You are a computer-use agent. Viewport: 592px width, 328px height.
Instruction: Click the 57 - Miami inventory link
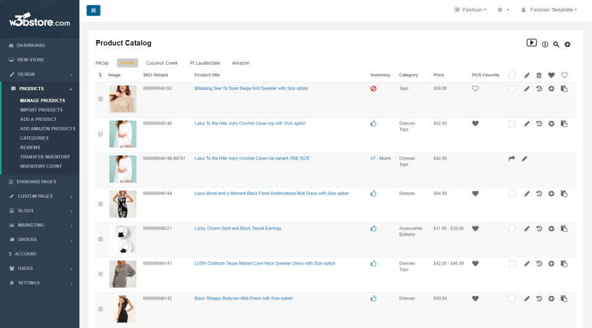(380, 158)
